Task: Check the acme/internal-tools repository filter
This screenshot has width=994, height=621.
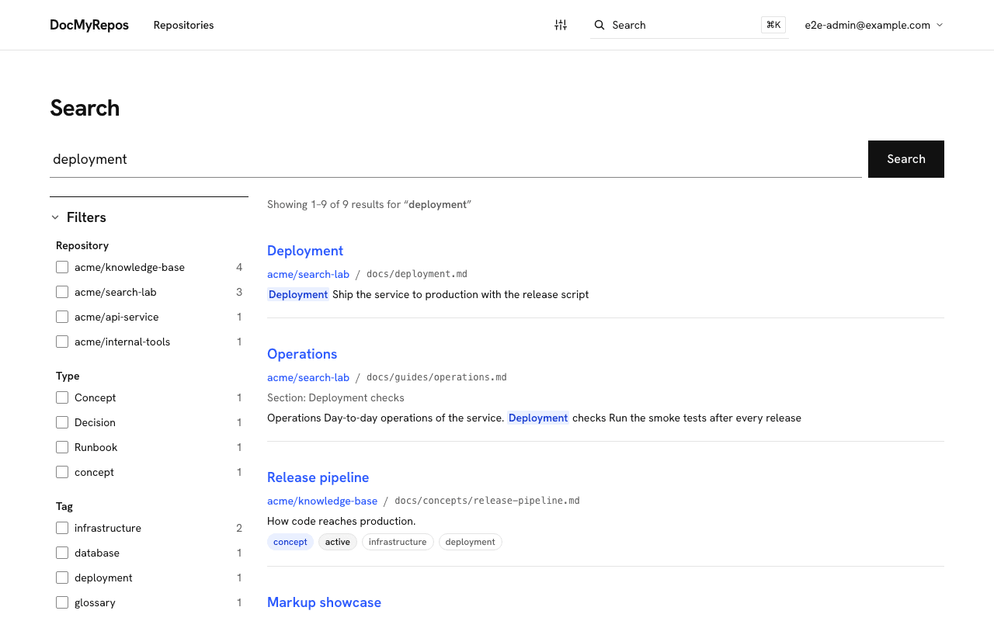Action: 62,342
